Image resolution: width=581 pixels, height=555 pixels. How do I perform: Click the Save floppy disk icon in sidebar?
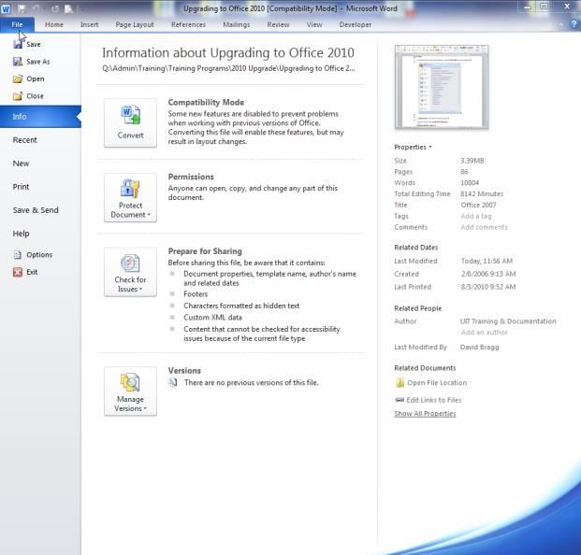click(x=18, y=44)
